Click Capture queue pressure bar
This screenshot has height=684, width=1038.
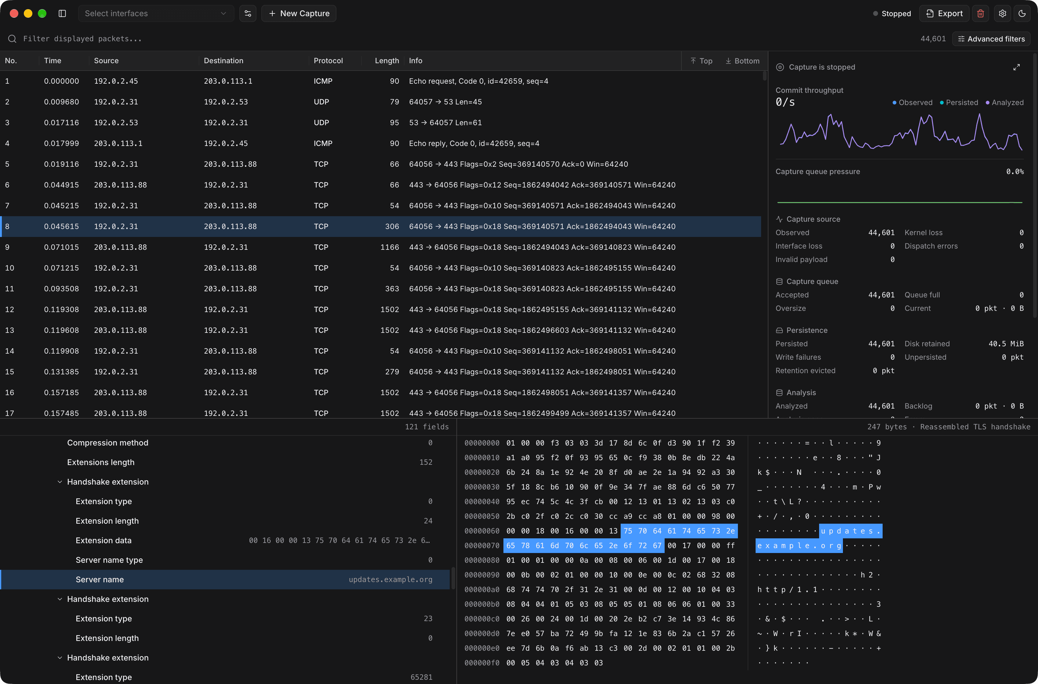pos(899,202)
